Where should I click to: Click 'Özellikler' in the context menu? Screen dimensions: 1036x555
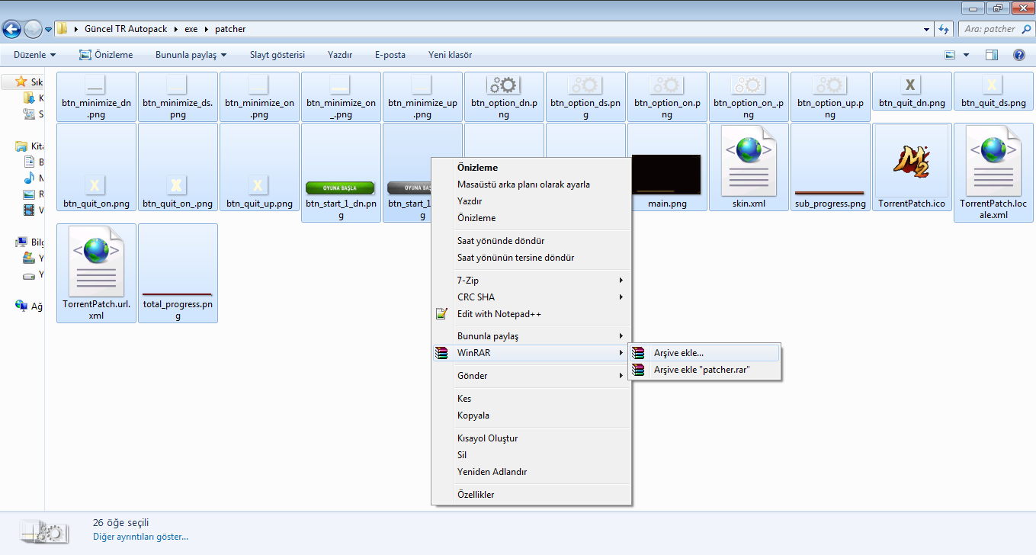476,495
